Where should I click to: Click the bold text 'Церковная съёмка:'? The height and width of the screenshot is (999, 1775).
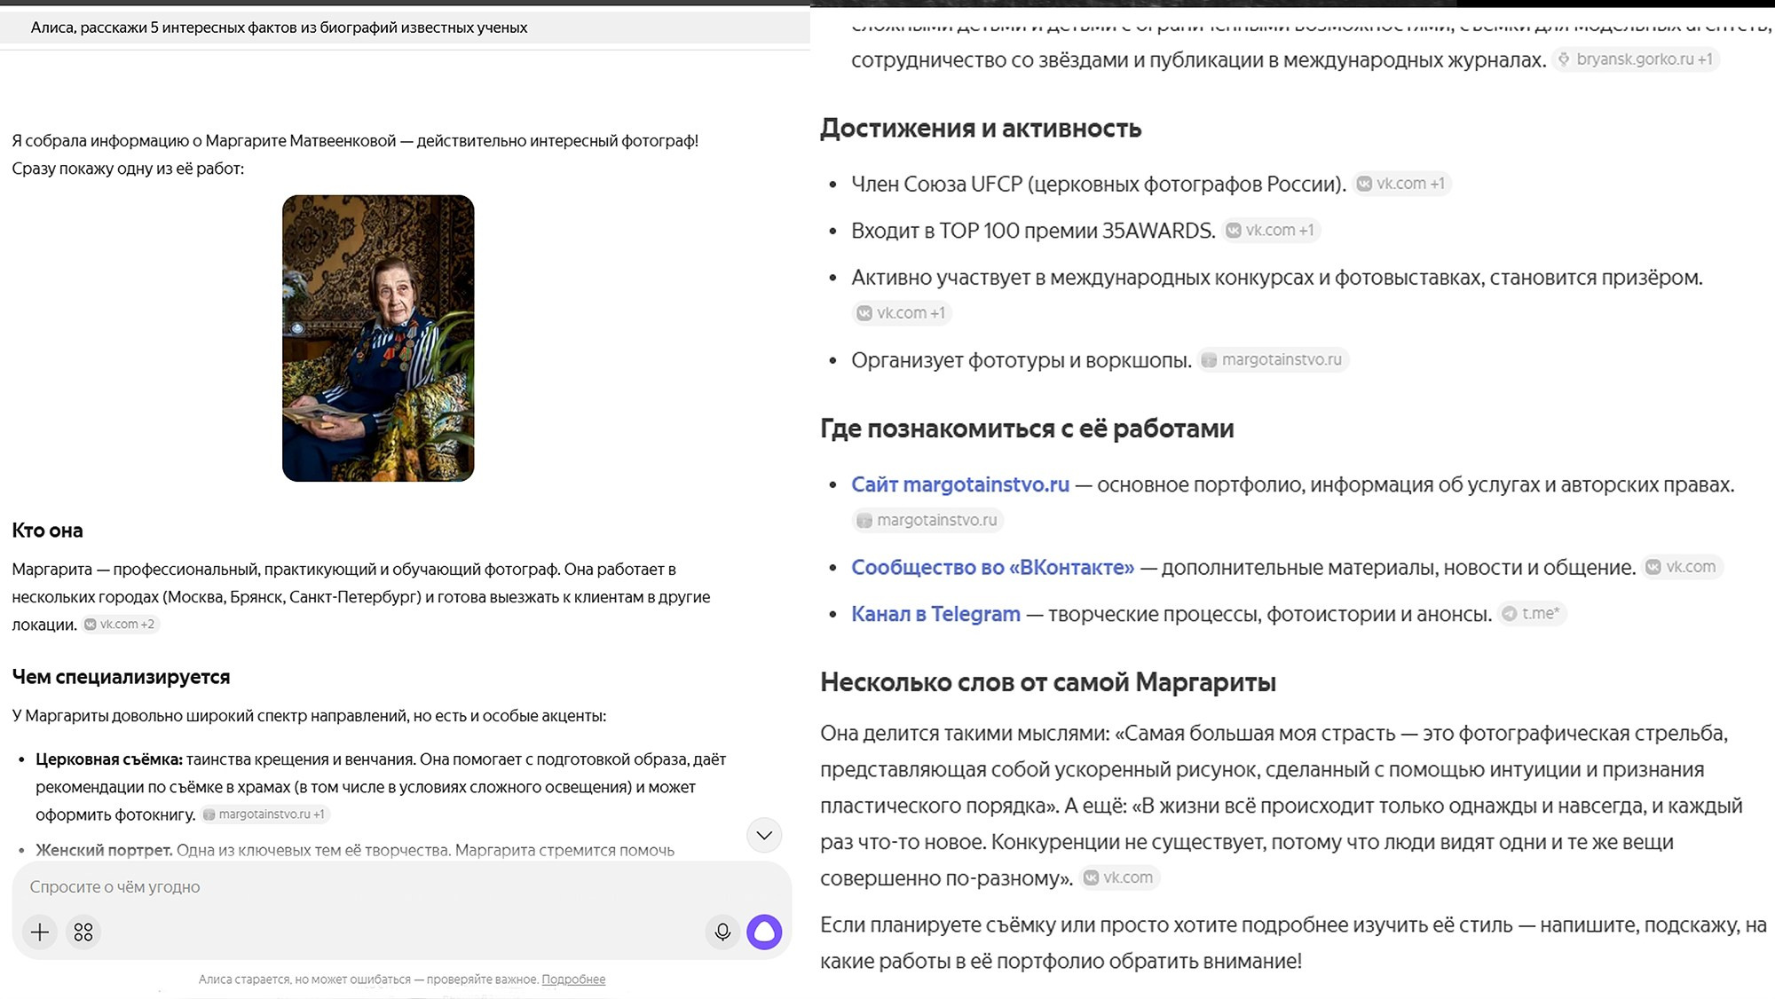click(x=109, y=759)
